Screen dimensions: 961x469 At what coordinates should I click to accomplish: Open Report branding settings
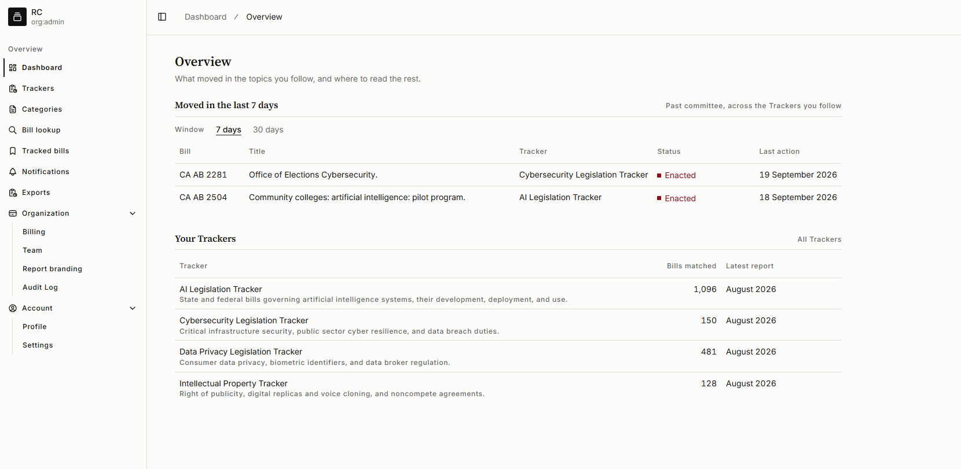pyautogui.click(x=52, y=269)
